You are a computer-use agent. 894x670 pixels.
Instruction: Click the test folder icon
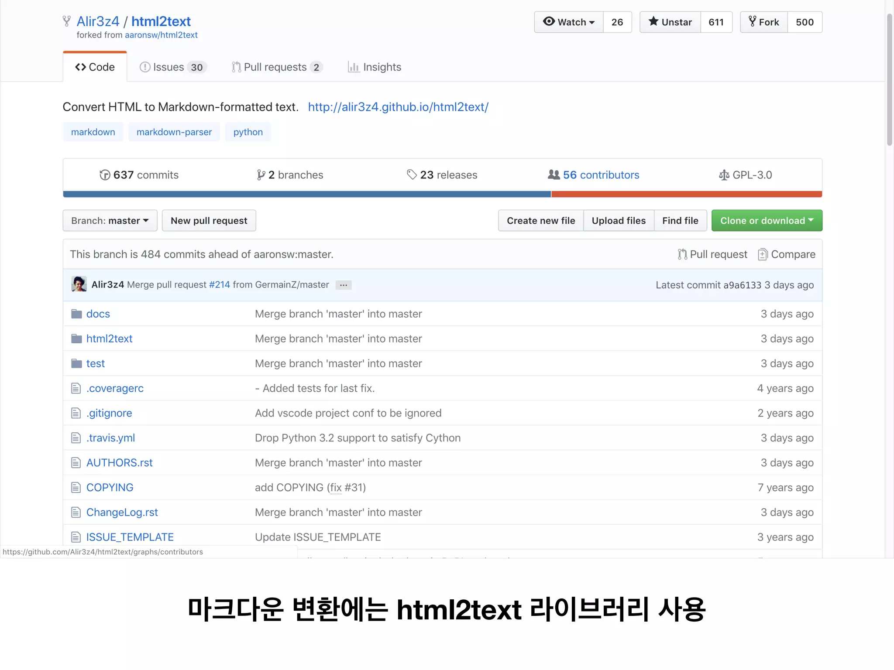[76, 363]
